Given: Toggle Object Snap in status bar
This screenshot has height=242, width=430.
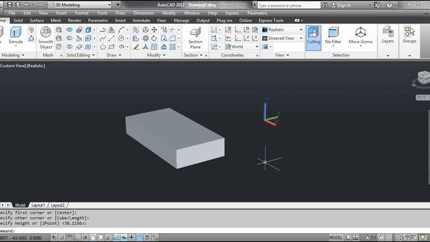Looking at the screenshot, I should pyautogui.click(x=93, y=237).
